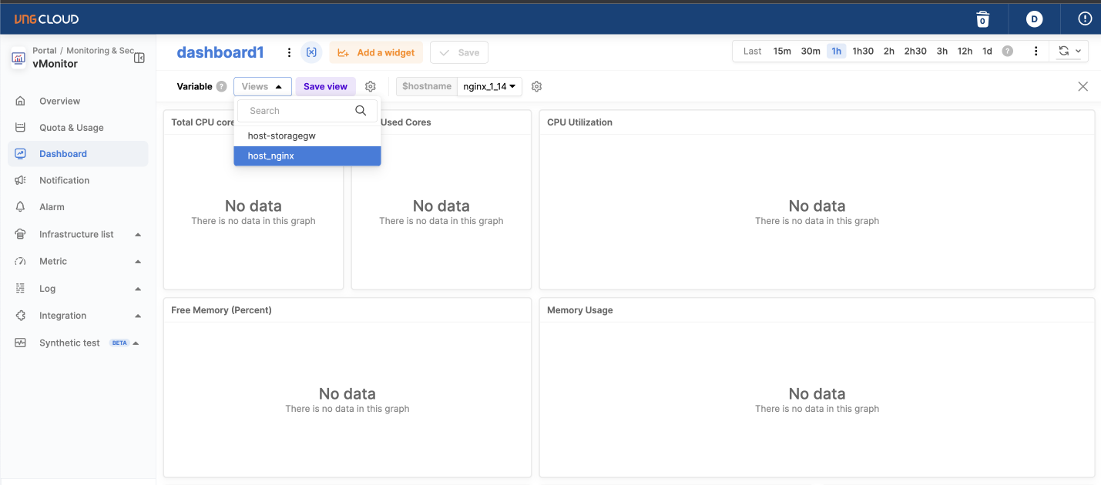Open settings gear beside Save view
Viewport: 1101px width, 485px height.
pyautogui.click(x=371, y=86)
